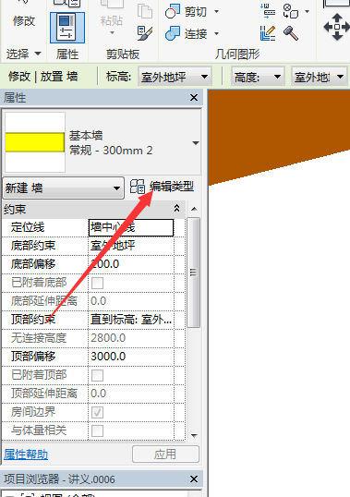
Task: Click the 应用 Apply button
Action: pyautogui.click(x=165, y=454)
